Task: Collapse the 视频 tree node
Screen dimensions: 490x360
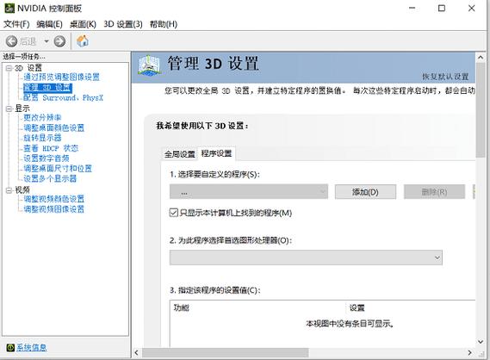Action: [9, 189]
